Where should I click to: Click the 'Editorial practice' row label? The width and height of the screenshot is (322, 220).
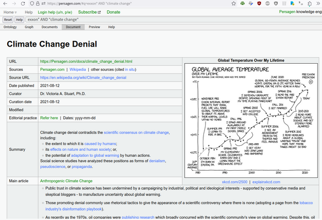point(23,118)
